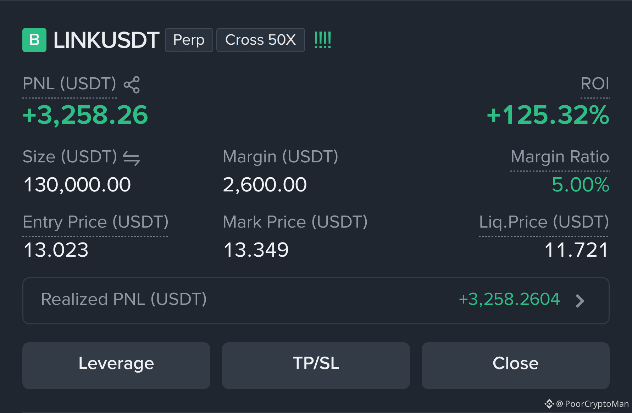This screenshot has width=632, height=413.
Task: Open the Realized PNL (USDT) row
Action: 316,301
